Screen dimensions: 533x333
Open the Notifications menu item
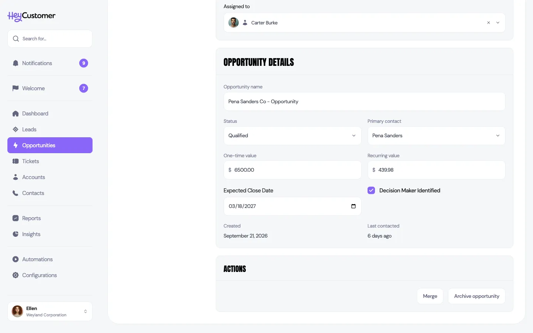point(50,63)
